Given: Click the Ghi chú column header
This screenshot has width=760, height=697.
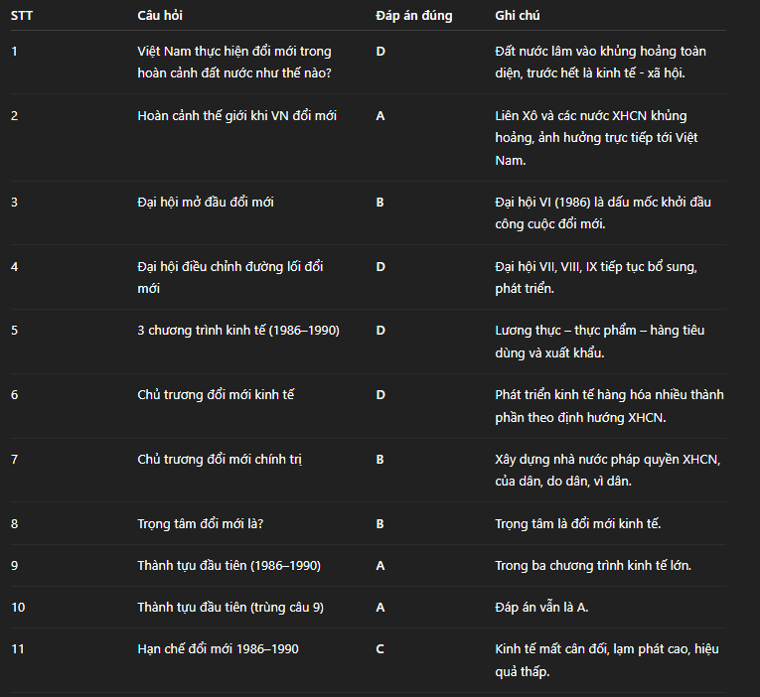Looking at the screenshot, I should pos(517,16).
